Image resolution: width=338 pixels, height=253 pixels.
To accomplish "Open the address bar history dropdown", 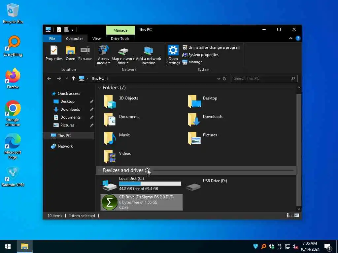I will coord(219,78).
